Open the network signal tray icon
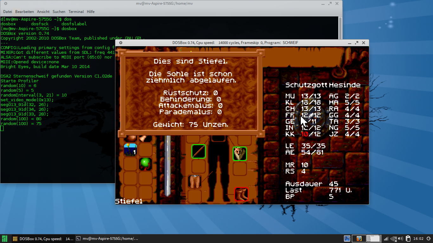 pos(386,239)
